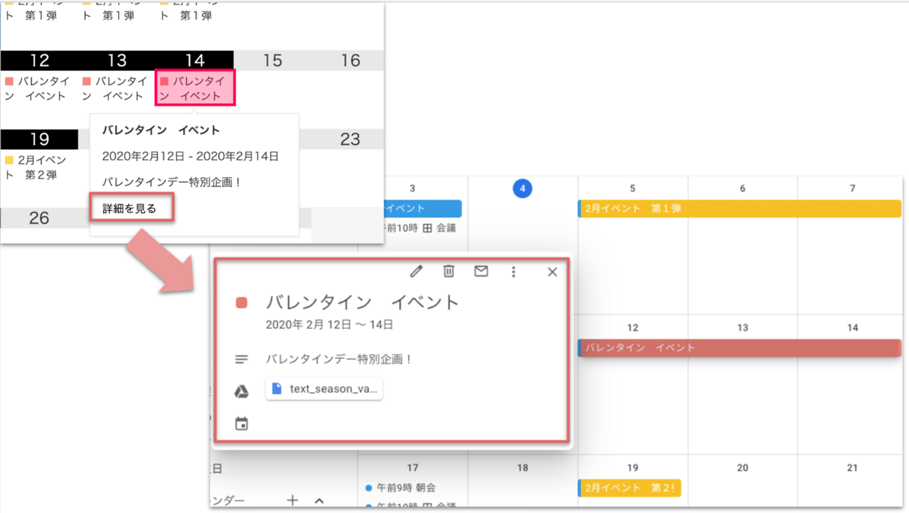Image resolution: width=909 pixels, height=513 pixels.
Task: Click the pencil edit icon in event popup
Action: pyautogui.click(x=416, y=271)
